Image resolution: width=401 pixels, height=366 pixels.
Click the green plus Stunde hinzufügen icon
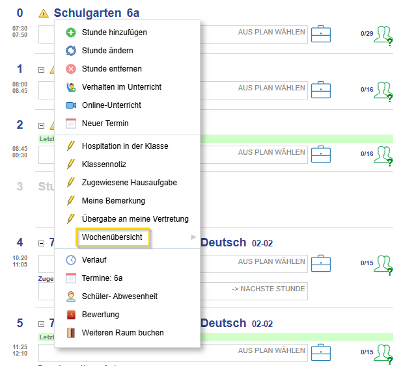click(71, 32)
